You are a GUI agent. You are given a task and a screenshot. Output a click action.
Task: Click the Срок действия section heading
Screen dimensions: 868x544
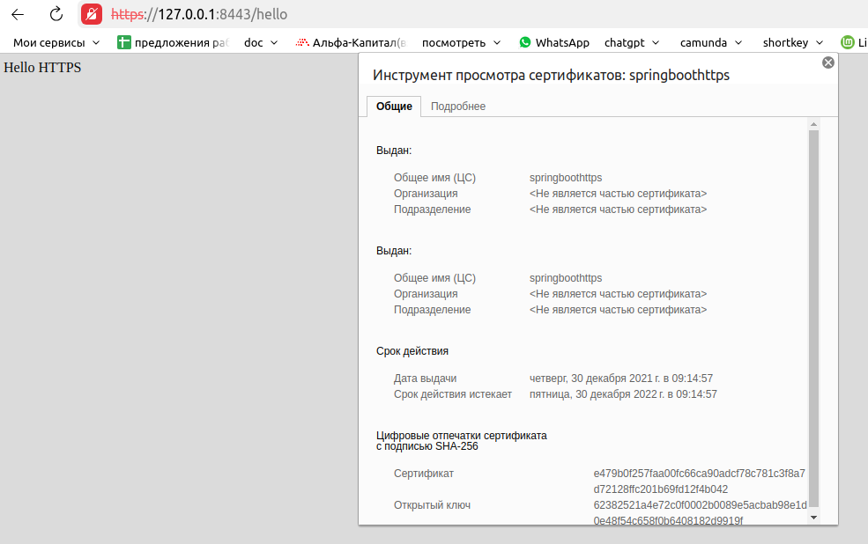(x=412, y=351)
